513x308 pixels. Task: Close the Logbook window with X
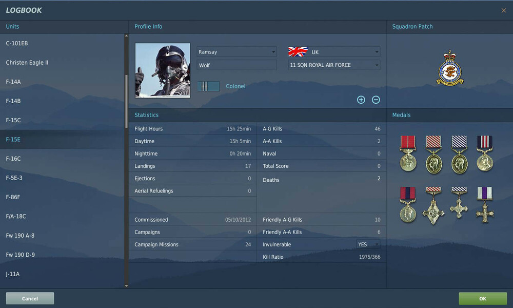504,10
